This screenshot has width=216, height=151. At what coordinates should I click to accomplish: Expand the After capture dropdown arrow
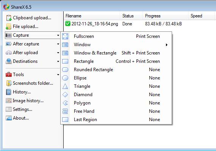pos(58,44)
